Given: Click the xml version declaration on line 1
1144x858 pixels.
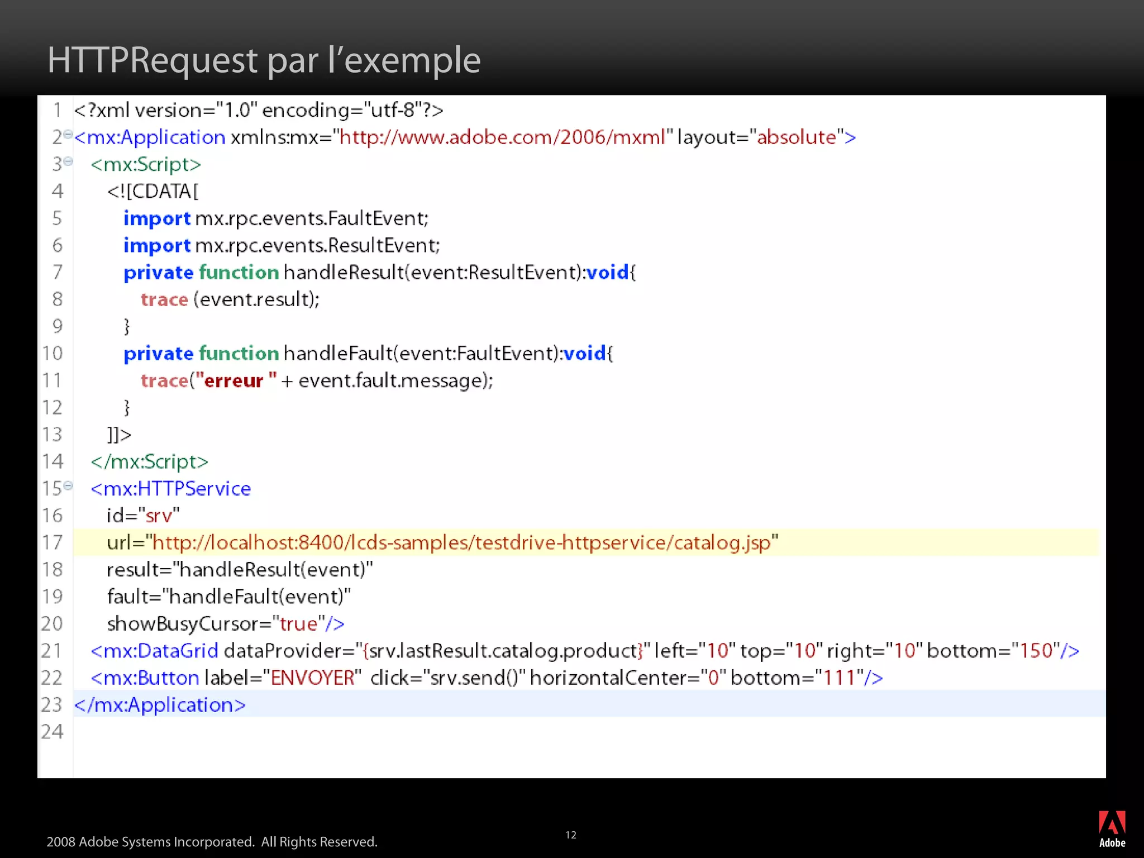Looking at the screenshot, I should click(x=259, y=110).
